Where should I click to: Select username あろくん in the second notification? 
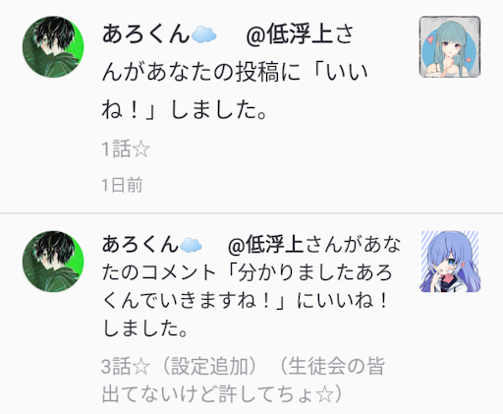tap(140, 245)
